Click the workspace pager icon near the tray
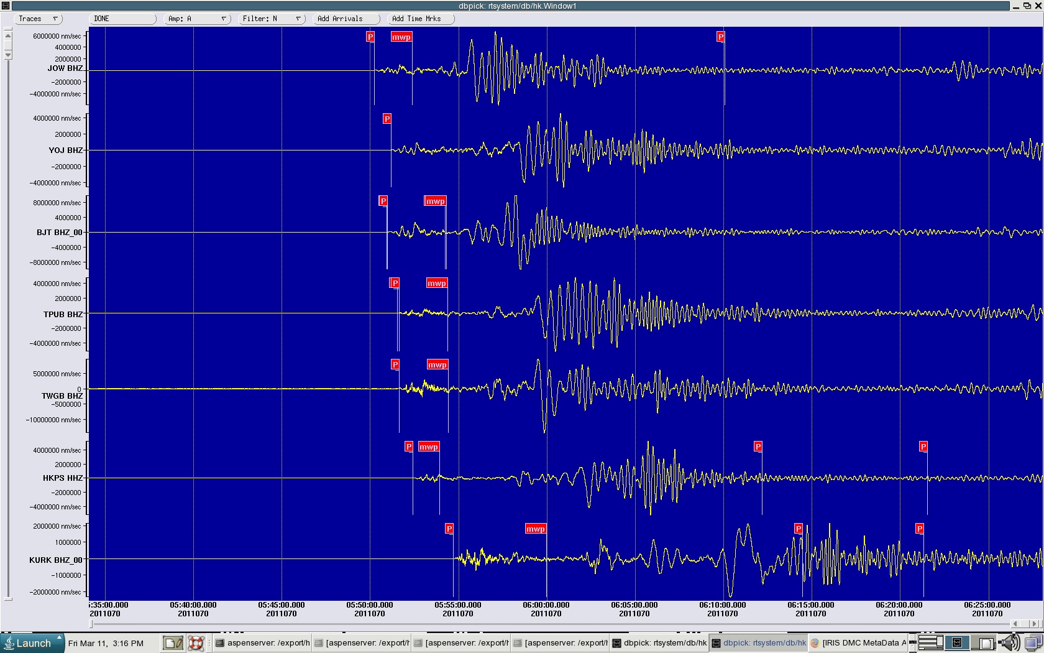 pyautogui.click(x=930, y=643)
